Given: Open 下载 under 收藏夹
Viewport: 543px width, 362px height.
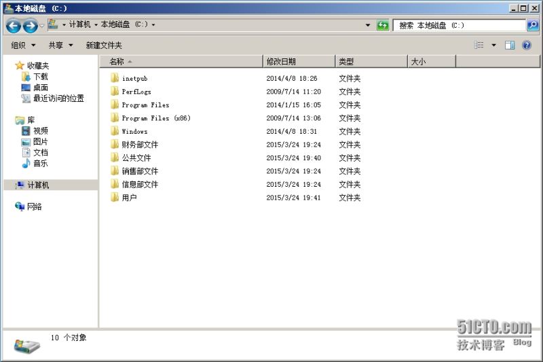Looking at the screenshot, I should point(40,77).
